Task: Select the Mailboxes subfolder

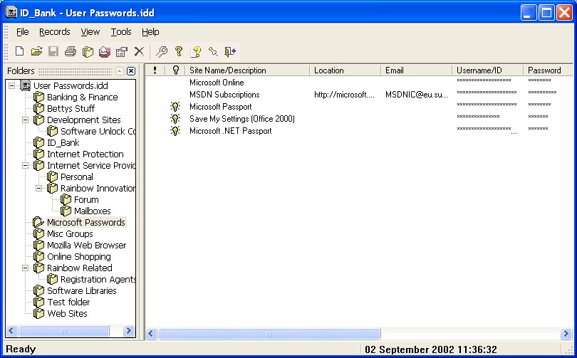Action: (x=93, y=211)
